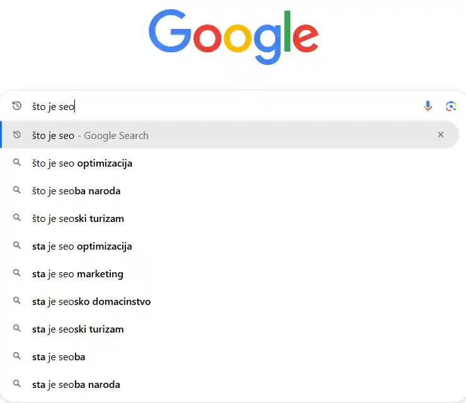This screenshot has height=403, width=466.
Task: Select suggestion 'što je seo optimizacija'
Action: (82, 163)
